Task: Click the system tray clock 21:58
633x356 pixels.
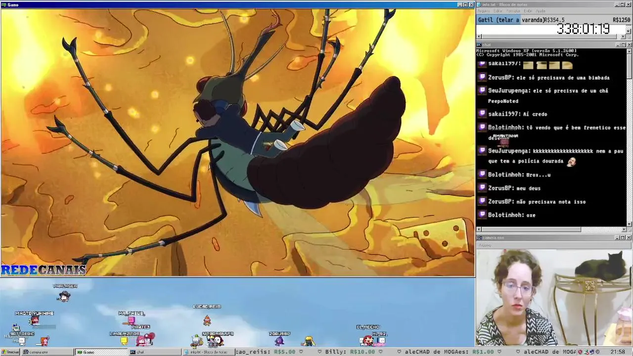Action: 618,352
